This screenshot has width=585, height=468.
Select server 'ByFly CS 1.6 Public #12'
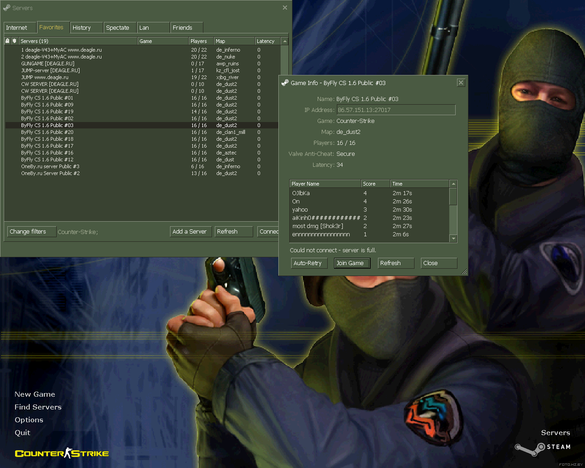click(142, 160)
